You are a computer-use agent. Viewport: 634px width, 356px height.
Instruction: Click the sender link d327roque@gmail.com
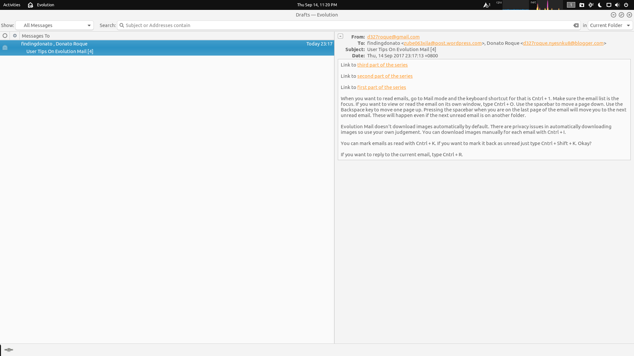pyautogui.click(x=393, y=37)
